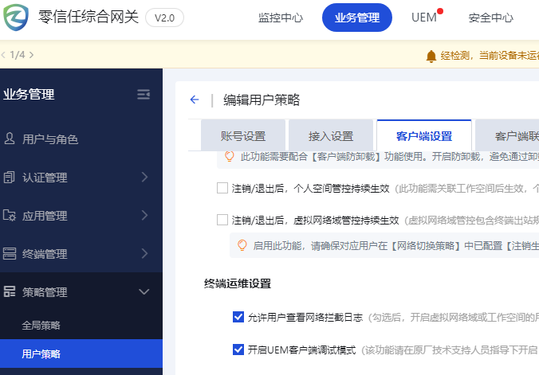Open 监控中心 in the top navigation
The width and height of the screenshot is (539, 375).
click(x=281, y=18)
